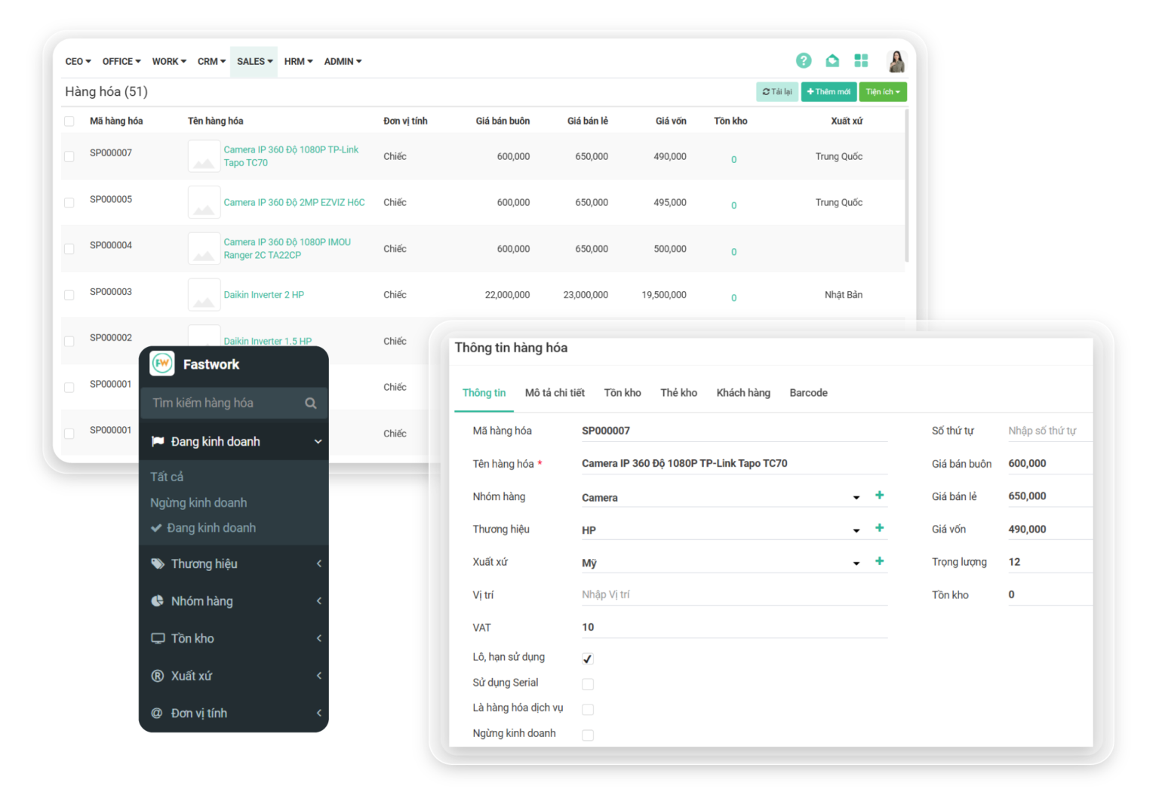Add new brand with Thương hiệu plus
The image size is (1159, 792).
pyautogui.click(x=879, y=528)
